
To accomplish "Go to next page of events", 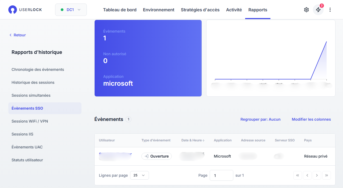I will (x=317, y=175).
